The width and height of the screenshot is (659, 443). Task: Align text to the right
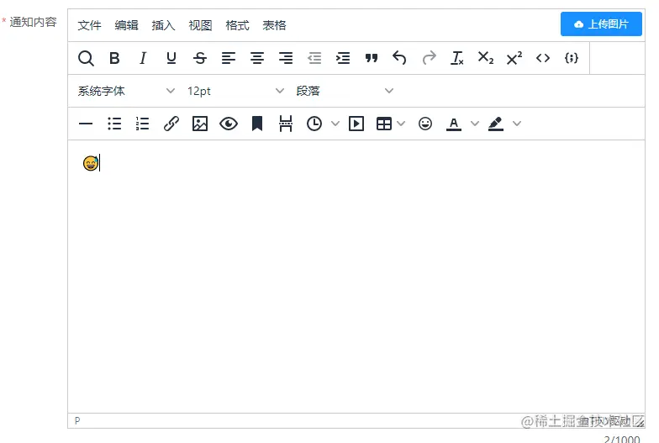point(286,58)
